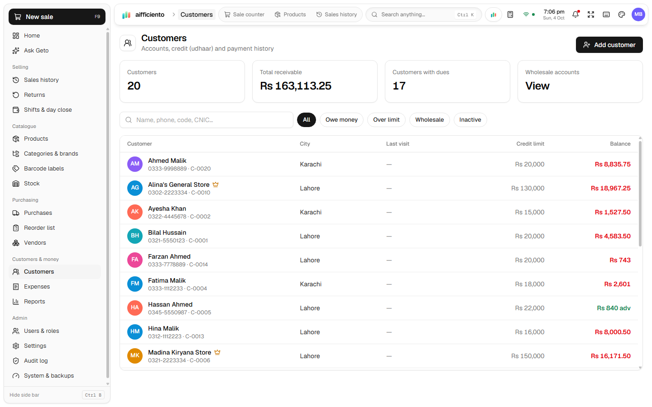
Task: Open Wholesale accounts View card
Action: point(580,81)
